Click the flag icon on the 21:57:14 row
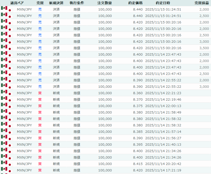Viewport: 211px width, 174px height. pos(7,132)
